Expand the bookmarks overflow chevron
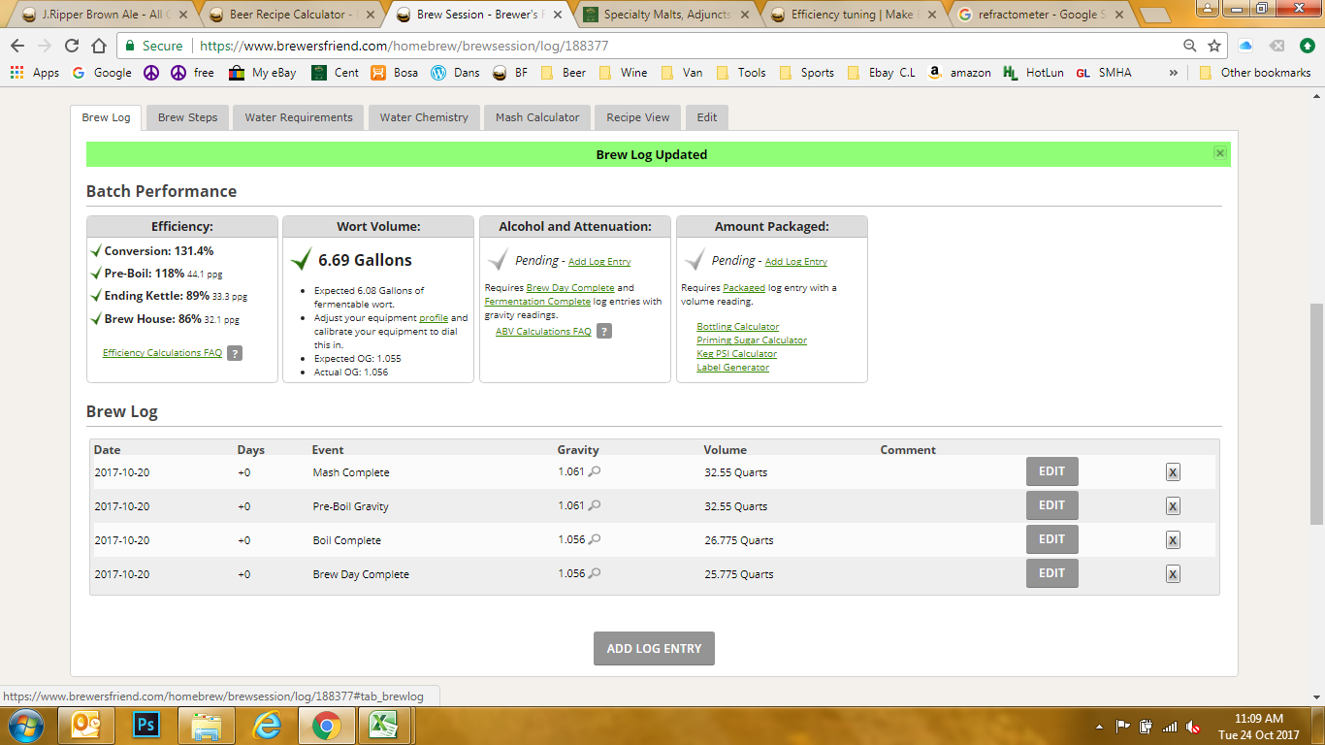Viewport: 1325px width, 745px height. [1174, 73]
